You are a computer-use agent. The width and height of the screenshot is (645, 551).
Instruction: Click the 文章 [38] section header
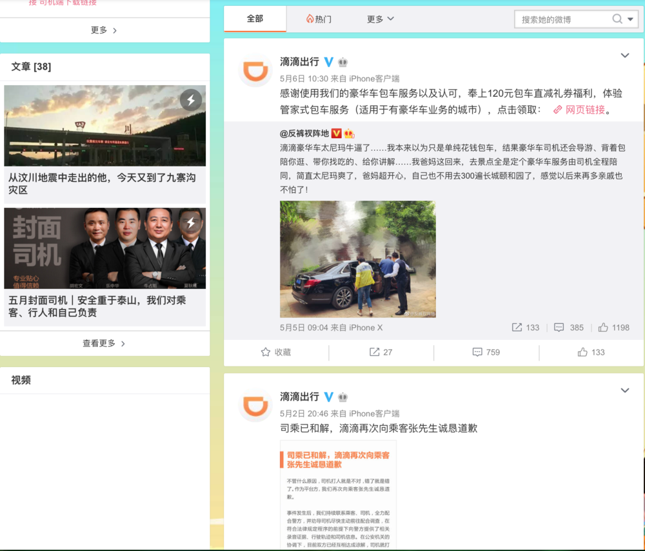click(31, 66)
